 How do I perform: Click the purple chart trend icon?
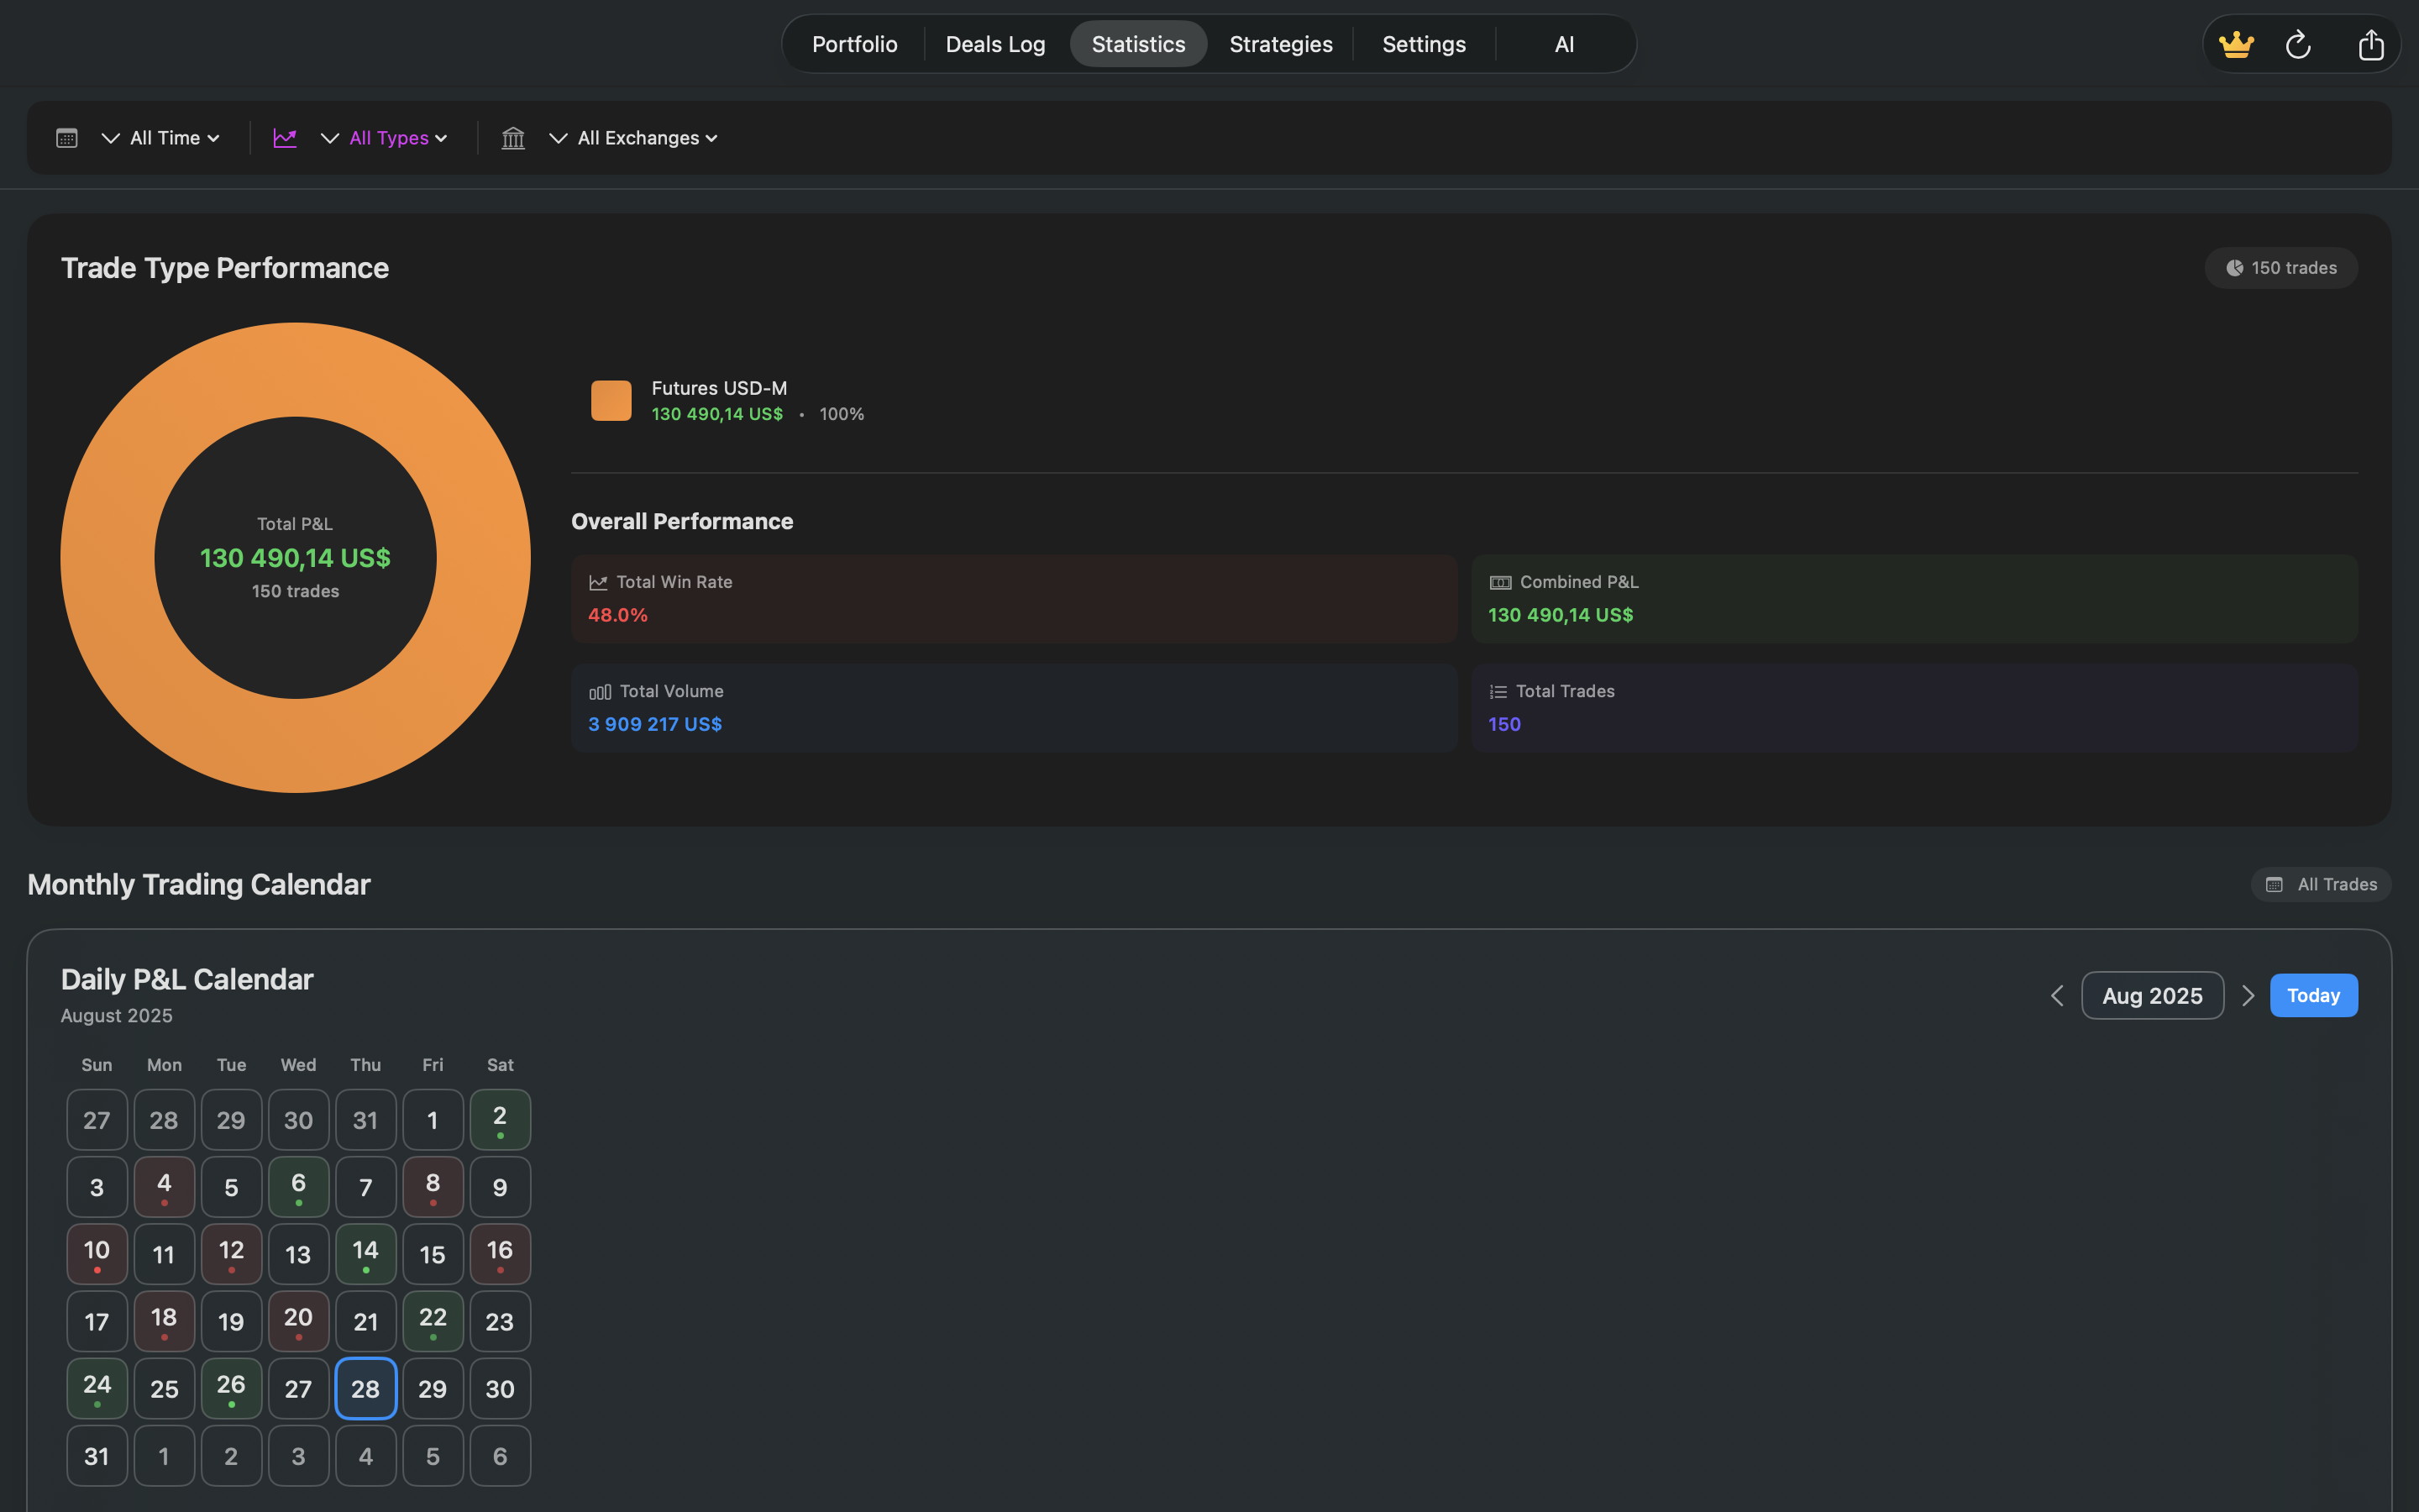tap(285, 138)
